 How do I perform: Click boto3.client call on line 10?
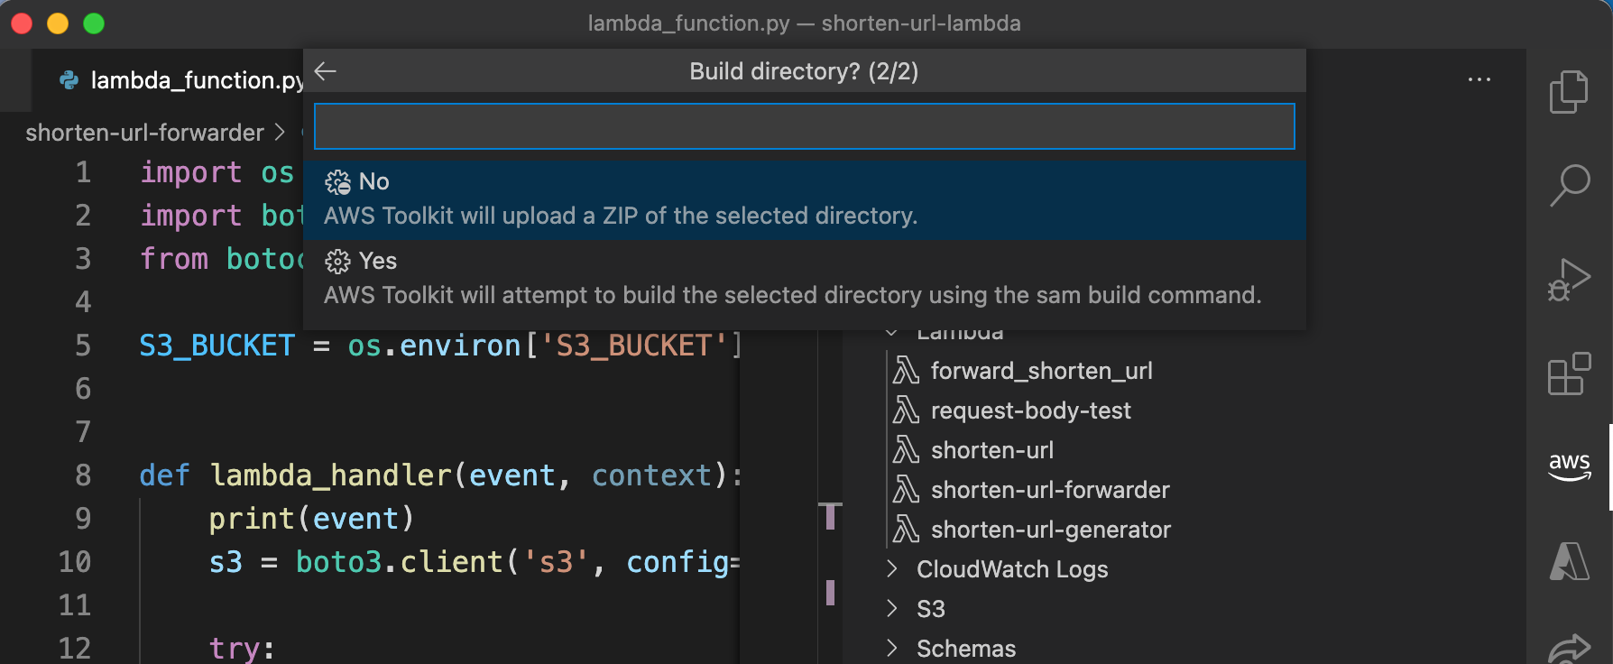399,562
